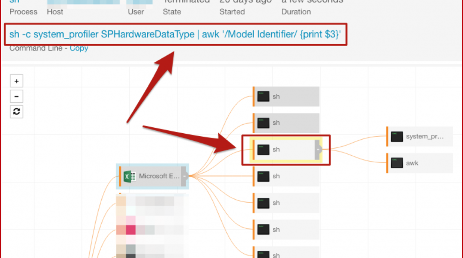463x258 pixels.
Task: Copy the command line via the Copy link
Action: coord(79,48)
